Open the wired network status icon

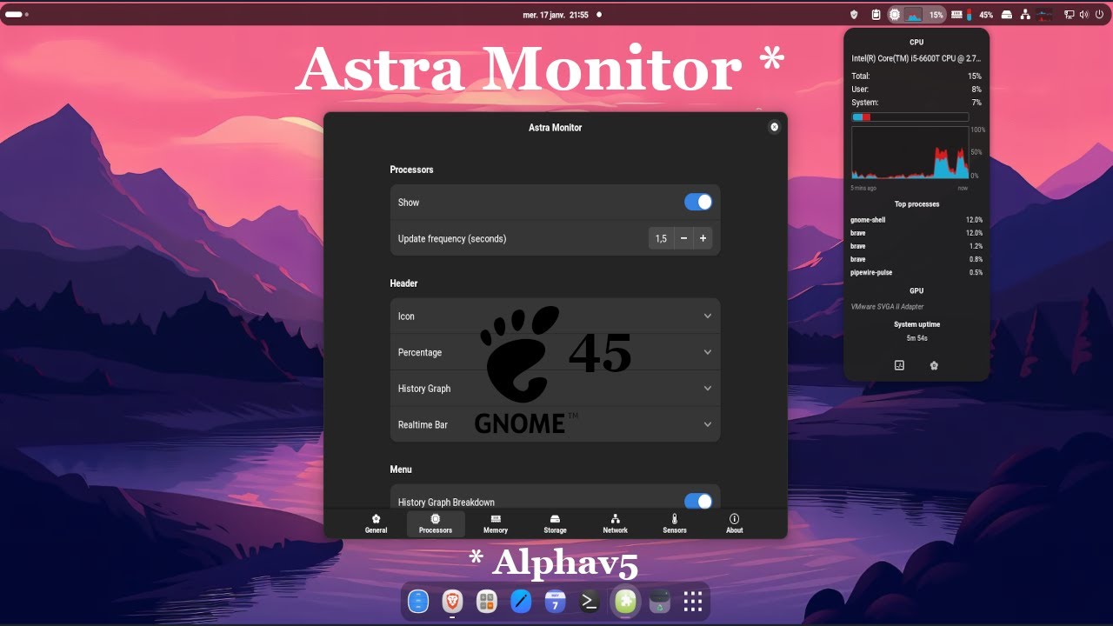coord(1070,15)
